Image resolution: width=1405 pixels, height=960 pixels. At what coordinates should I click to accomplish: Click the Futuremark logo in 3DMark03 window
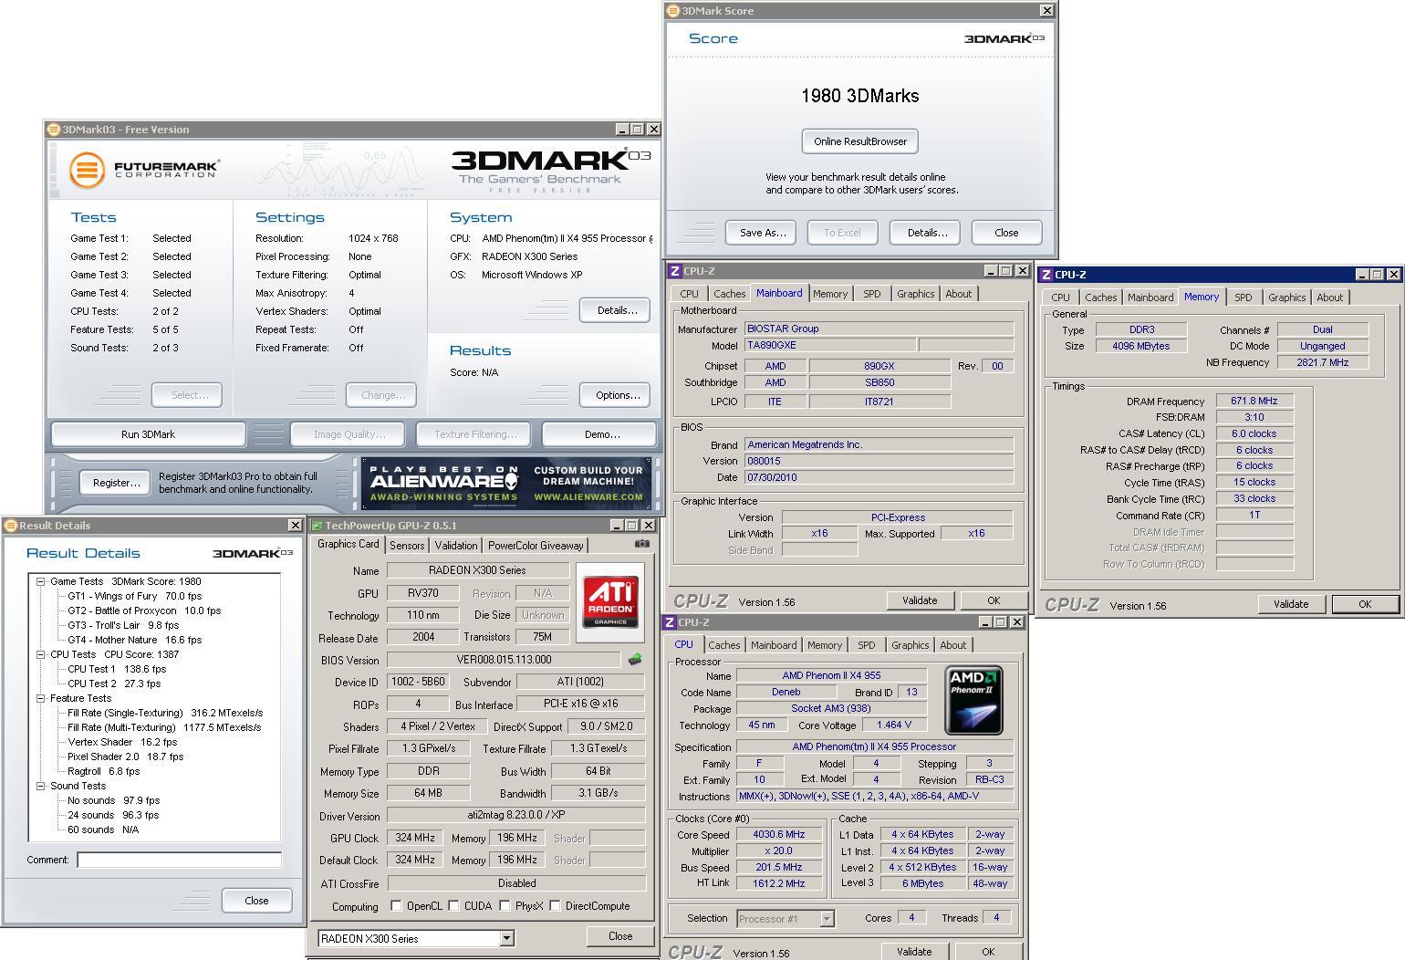145,170
